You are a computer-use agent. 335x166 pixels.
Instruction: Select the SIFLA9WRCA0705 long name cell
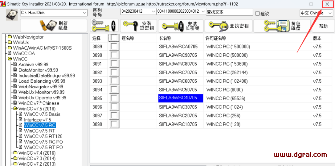[178, 47]
